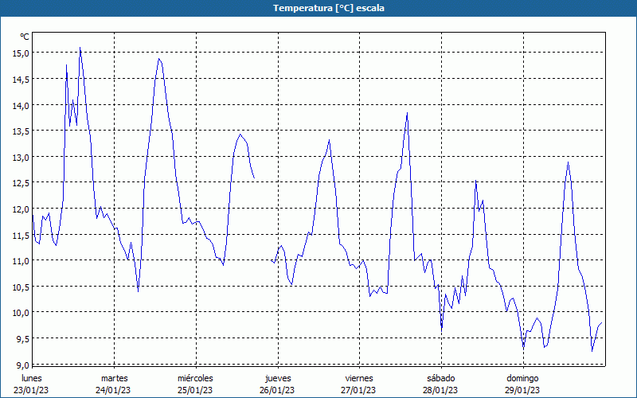Click the 11,5 axis value
Image resolution: width=637 pixels, height=398 pixels.
(x=21, y=236)
